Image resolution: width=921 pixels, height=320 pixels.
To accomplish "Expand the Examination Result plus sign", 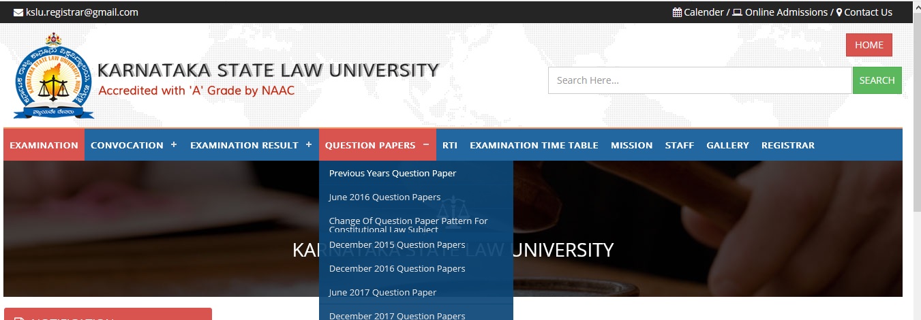I will (x=309, y=144).
